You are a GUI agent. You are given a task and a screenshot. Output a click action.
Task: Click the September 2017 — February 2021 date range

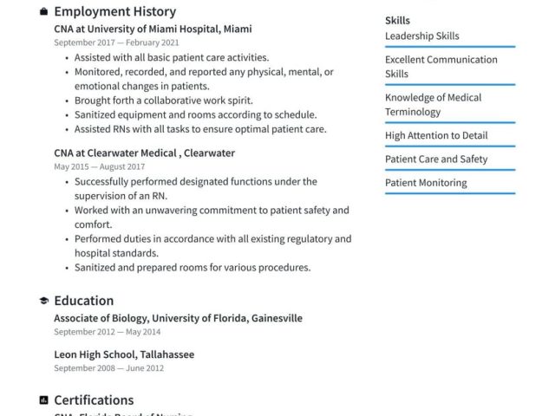point(116,42)
